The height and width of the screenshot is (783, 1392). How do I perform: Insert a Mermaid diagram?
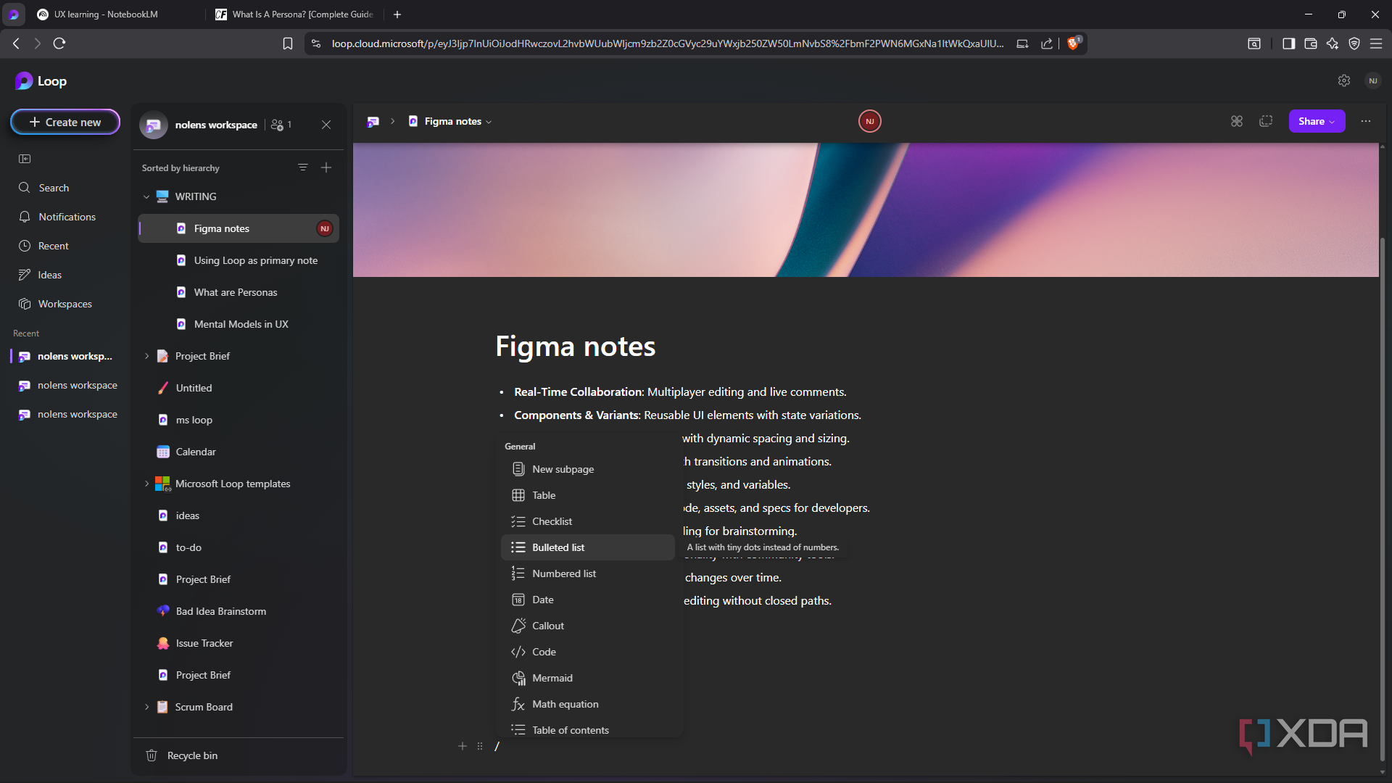click(x=588, y=678)
